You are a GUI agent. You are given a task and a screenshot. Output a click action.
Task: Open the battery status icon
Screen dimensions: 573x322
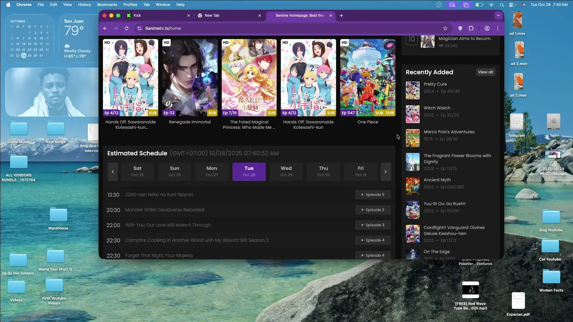[479, 4]
